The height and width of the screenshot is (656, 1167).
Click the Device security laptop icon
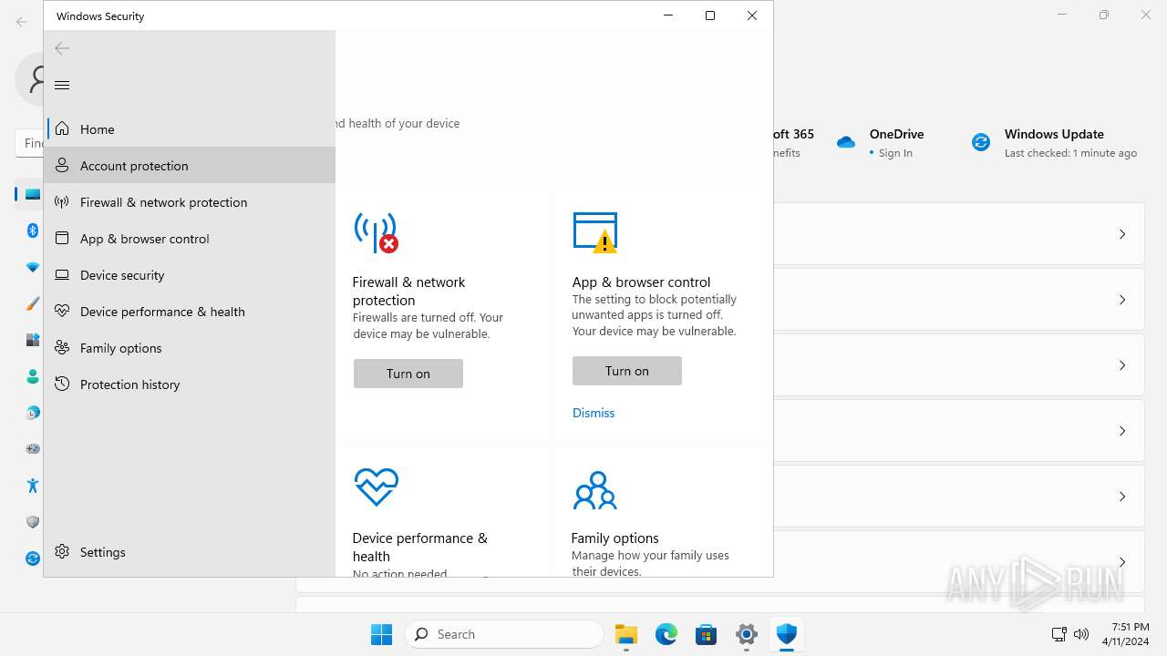[62, 275]
